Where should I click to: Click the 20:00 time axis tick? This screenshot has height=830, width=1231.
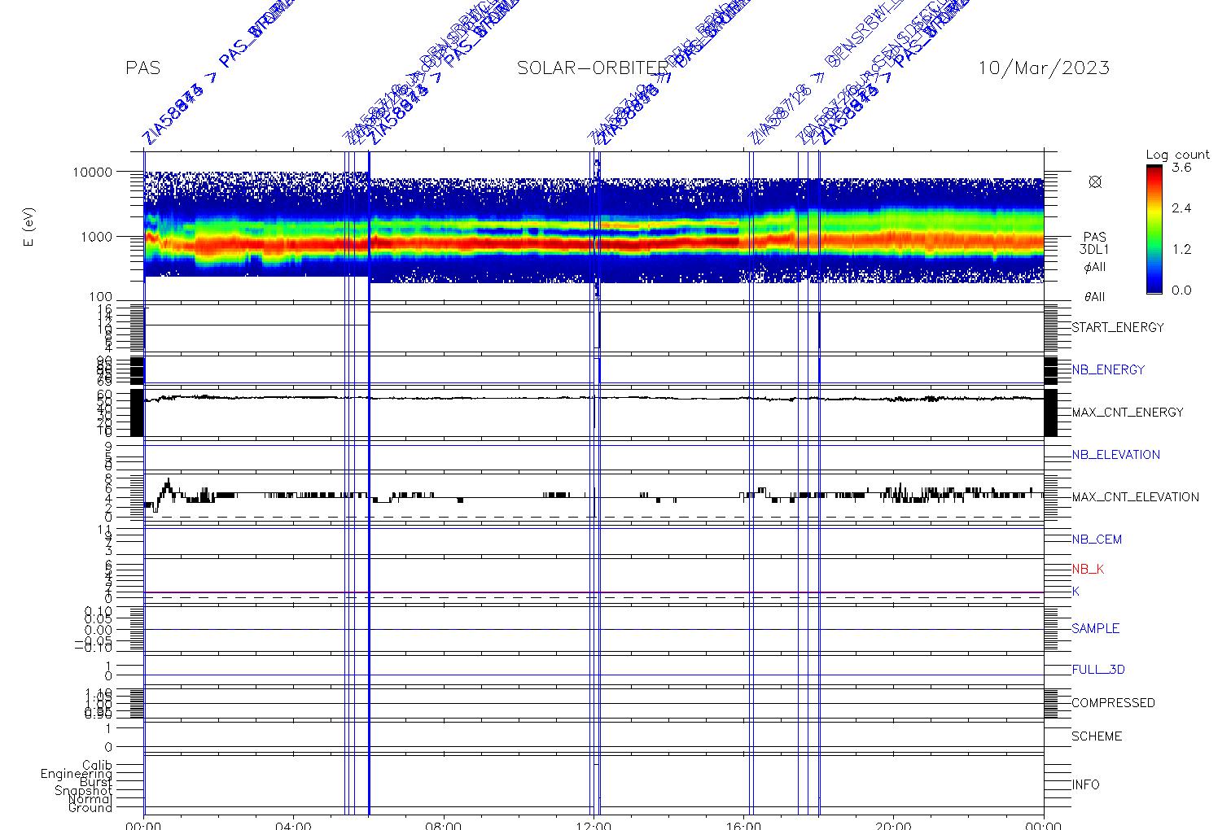coord(893,824)
